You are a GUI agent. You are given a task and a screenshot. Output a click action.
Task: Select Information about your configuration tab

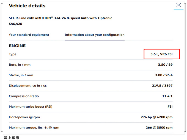(x=95, y=35)
